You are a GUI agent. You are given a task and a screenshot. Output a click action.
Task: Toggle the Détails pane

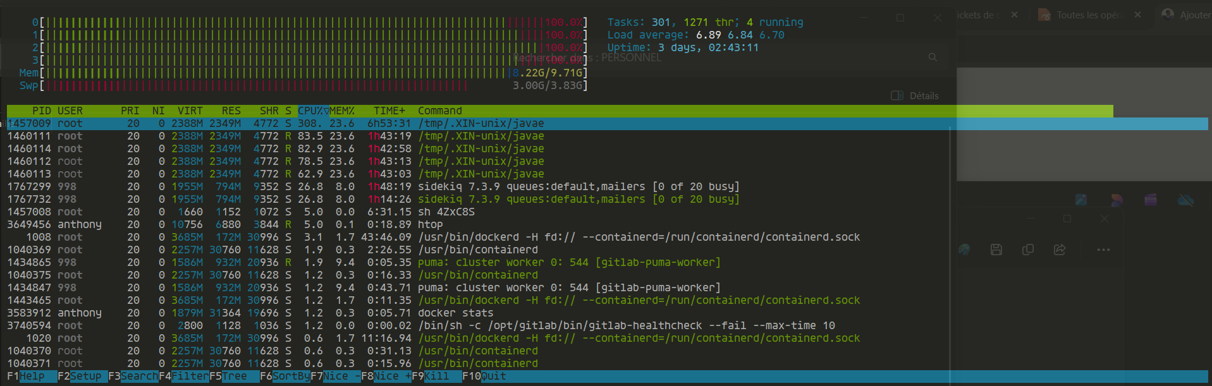coord(915,96)
